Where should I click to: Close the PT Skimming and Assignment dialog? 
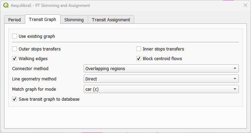tap(245, 5)
